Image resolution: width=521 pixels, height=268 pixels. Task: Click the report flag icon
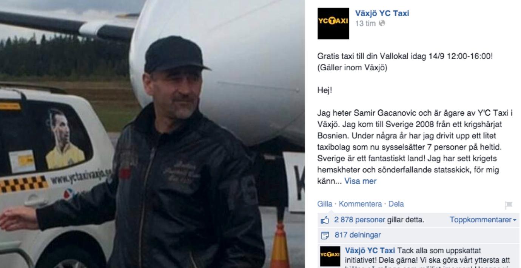tap(510, 205)
